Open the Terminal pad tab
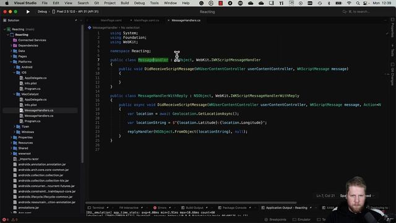 pyautogui.click(x=98, y=208)
